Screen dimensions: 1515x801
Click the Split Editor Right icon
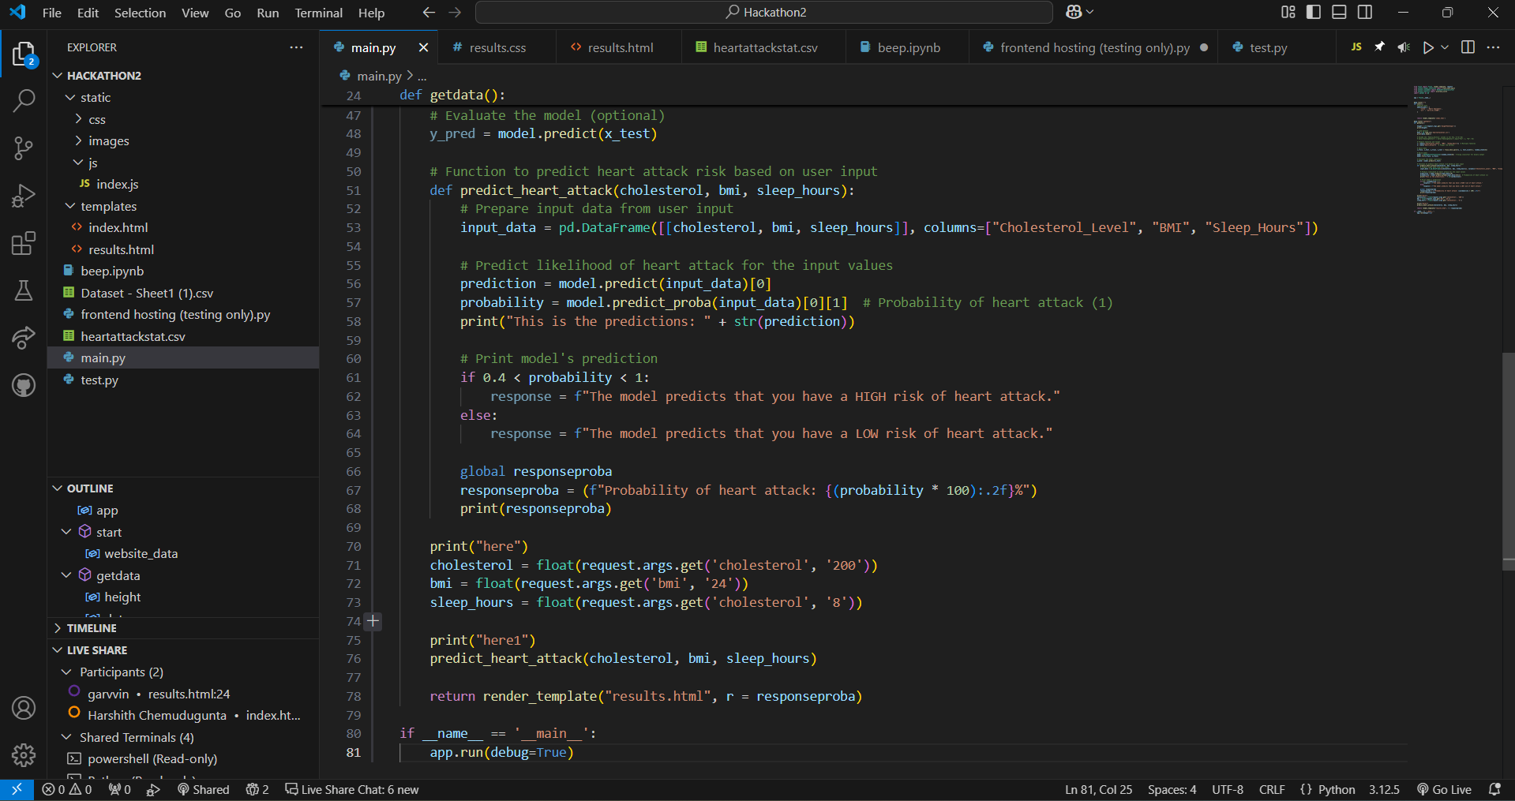coord(1468,47)
